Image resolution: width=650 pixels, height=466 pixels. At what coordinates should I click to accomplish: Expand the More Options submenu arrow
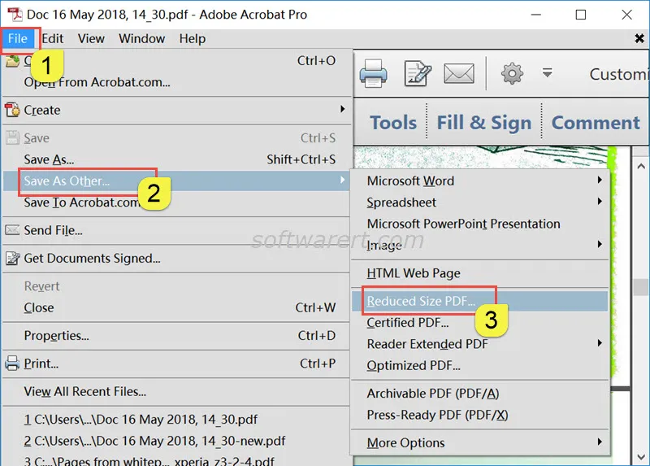pos(600,442)
